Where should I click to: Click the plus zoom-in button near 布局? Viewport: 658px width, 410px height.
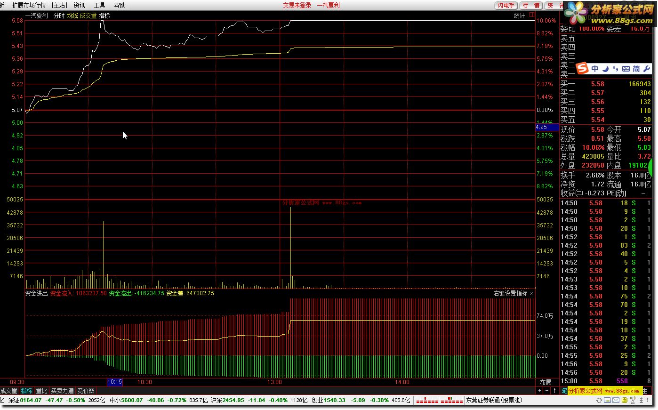[x=539, y=391]
